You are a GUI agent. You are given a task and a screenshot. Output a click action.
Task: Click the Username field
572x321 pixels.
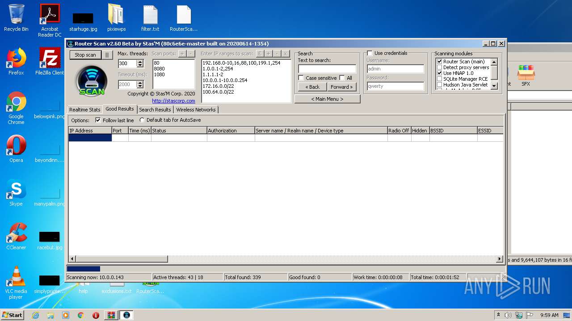pyautogui.click(x=395, y=69)
